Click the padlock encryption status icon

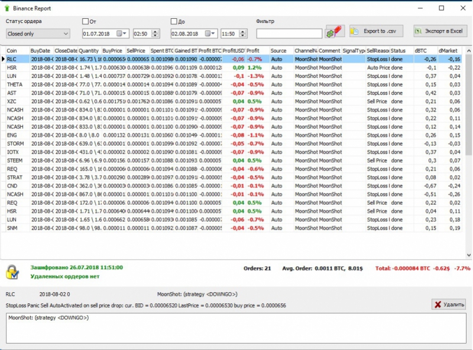12,272
